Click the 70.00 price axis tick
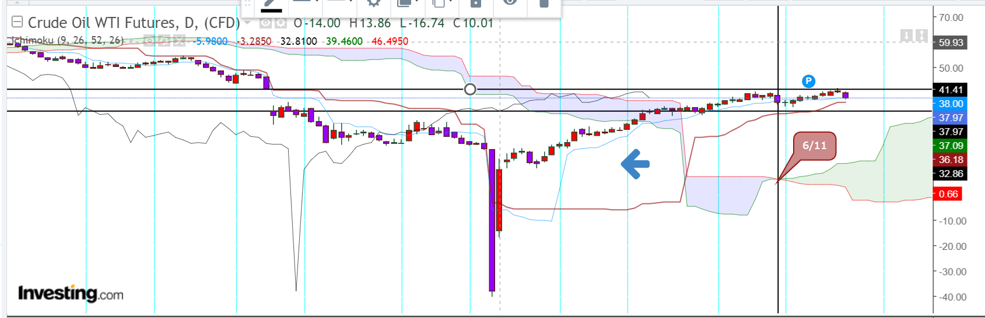The width and height of the screenshot is (985, 318). point(951,17)
